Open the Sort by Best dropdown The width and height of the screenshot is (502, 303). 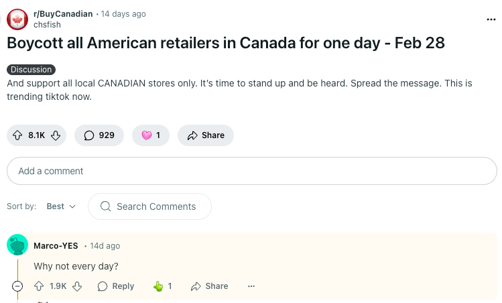pos(61,206)
